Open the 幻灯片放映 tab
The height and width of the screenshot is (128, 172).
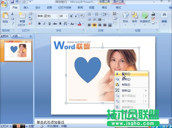coord(65,7)
